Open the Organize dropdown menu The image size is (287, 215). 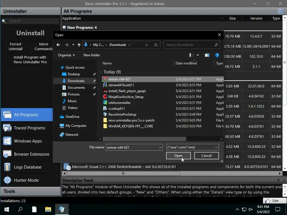point(66,55)
